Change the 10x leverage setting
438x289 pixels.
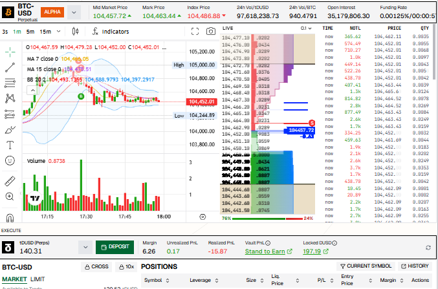pos(126,266)
